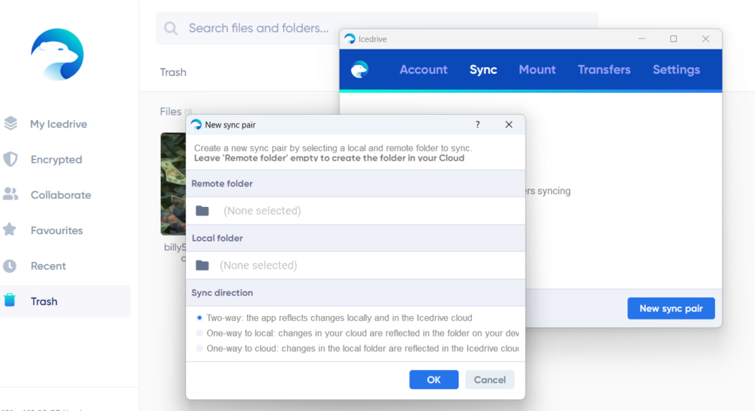The width and height of the screenshot is (755, 411).
Task: Open the Settings tab
Action: [676, 70]
